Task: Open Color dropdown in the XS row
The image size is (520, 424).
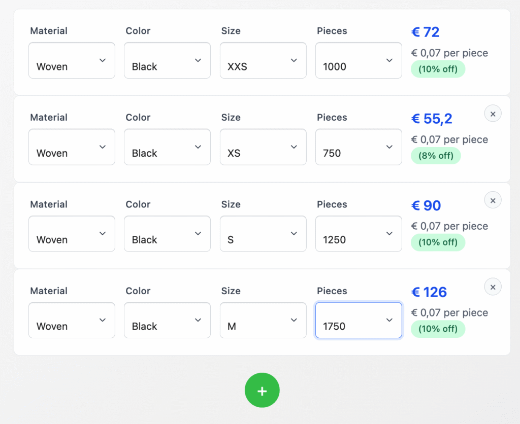Action: click(x=167, y=147)
